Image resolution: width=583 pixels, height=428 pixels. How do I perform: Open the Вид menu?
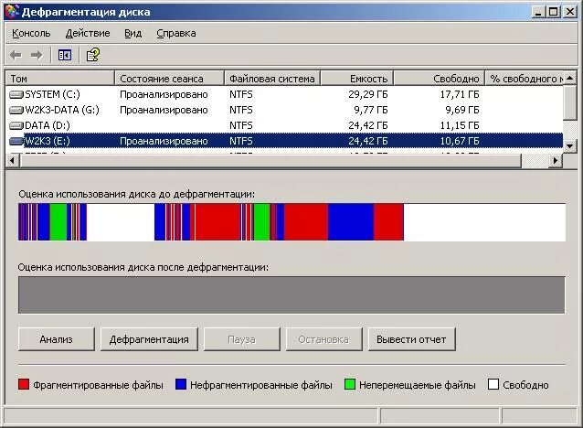[133, 33]
